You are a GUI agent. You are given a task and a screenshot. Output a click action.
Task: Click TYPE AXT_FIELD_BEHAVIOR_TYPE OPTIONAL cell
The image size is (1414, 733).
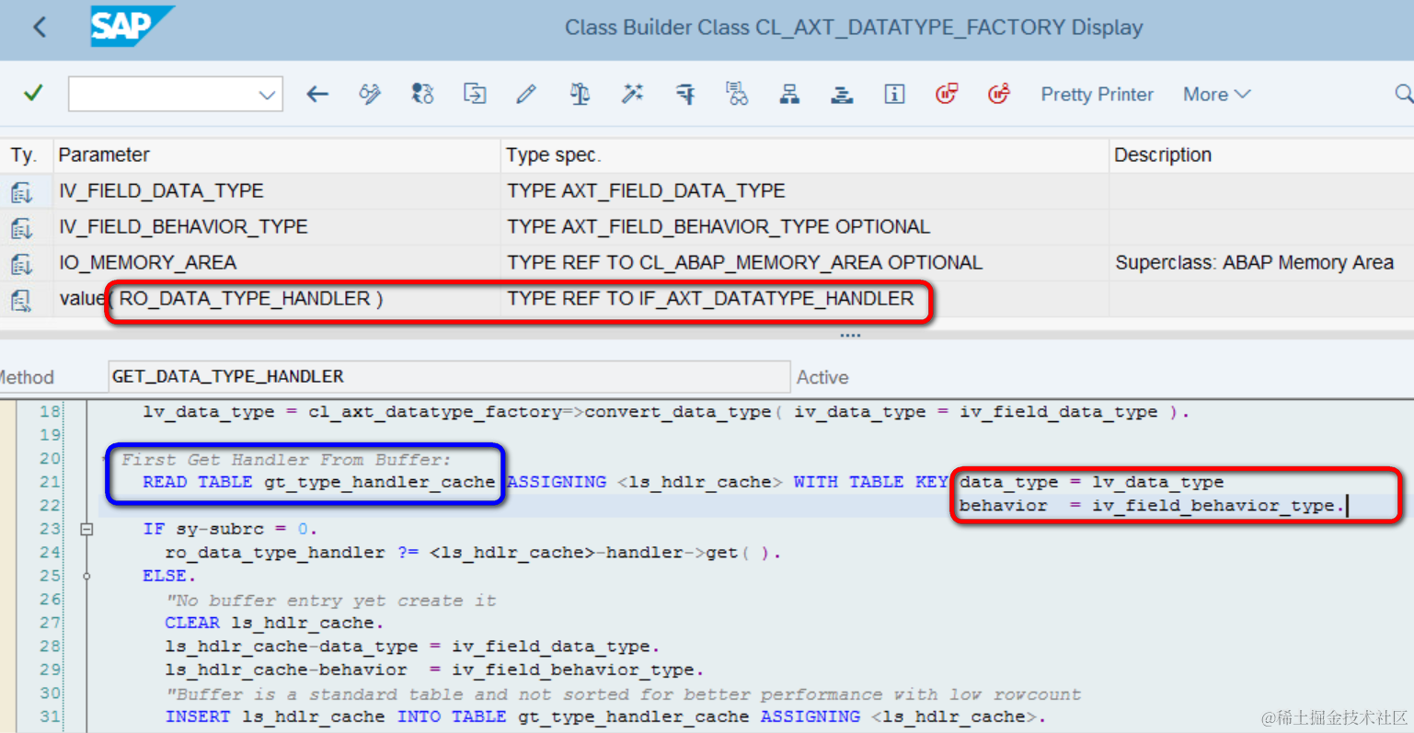coord(805,227)
